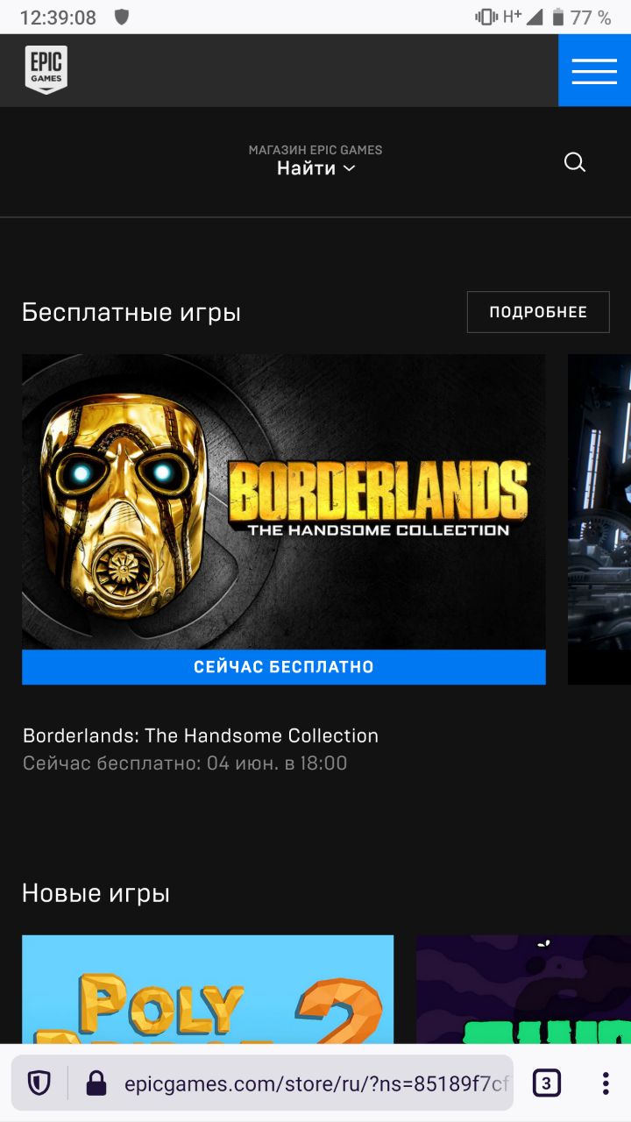Open the purple game card beside Poly Bridge
Viewport: 631px width, 1122px height.
pyautogui.click(x=523, y=989)
